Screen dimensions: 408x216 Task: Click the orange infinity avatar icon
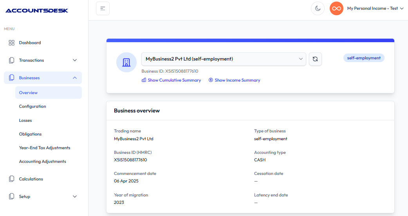click(336, 8)
